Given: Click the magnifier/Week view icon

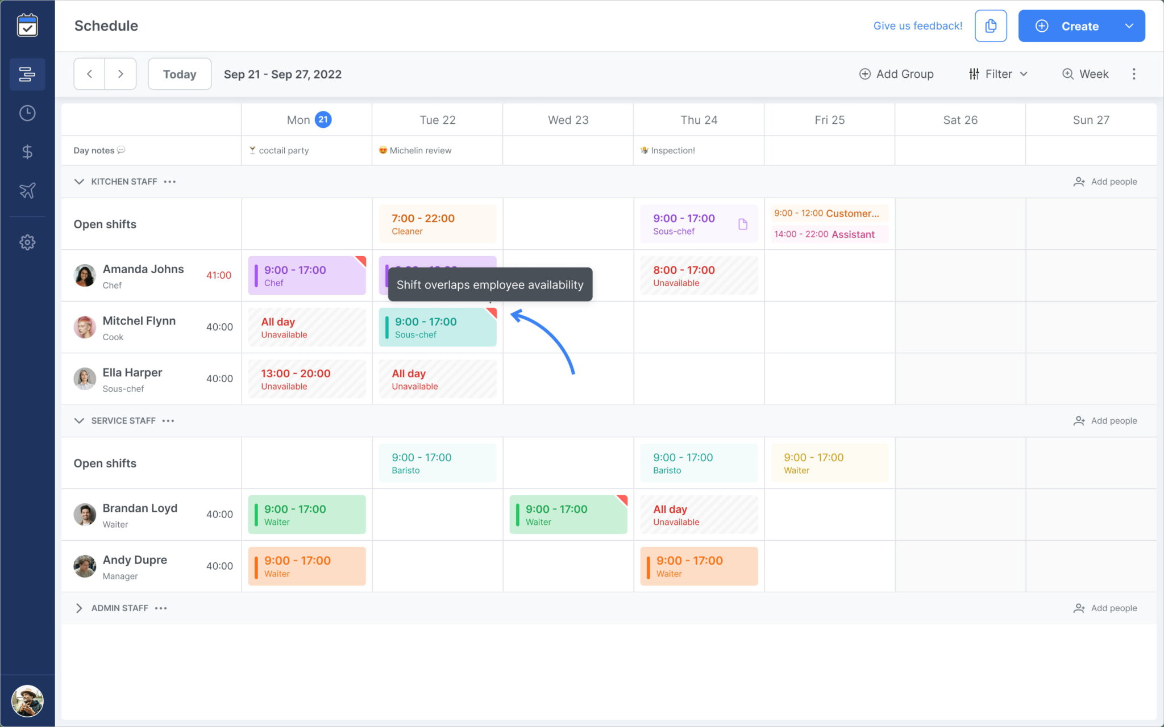Looking at the screenshot, I should pos(1066,74).
